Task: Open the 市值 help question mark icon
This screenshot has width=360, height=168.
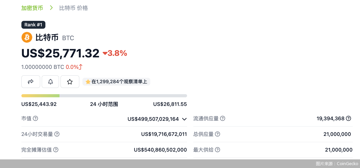Action: coord(36,118)
